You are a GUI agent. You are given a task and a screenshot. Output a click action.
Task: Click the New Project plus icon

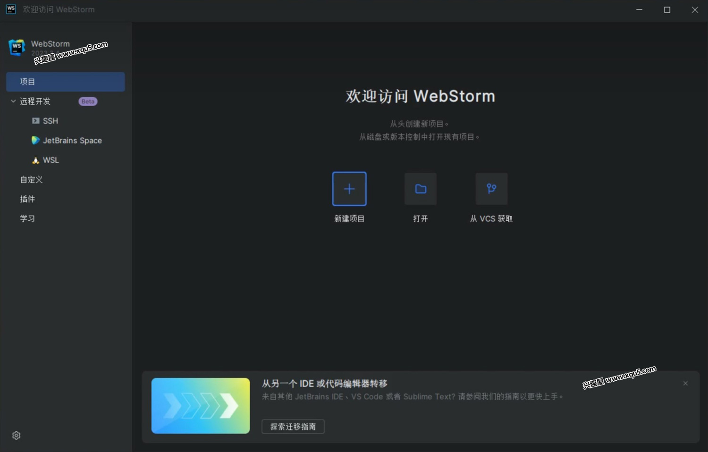pyautogui.click(x=349, y=189)
